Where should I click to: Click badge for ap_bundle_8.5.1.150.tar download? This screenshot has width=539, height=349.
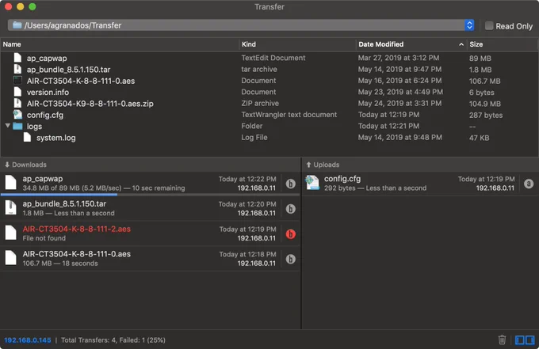point(290,209)
